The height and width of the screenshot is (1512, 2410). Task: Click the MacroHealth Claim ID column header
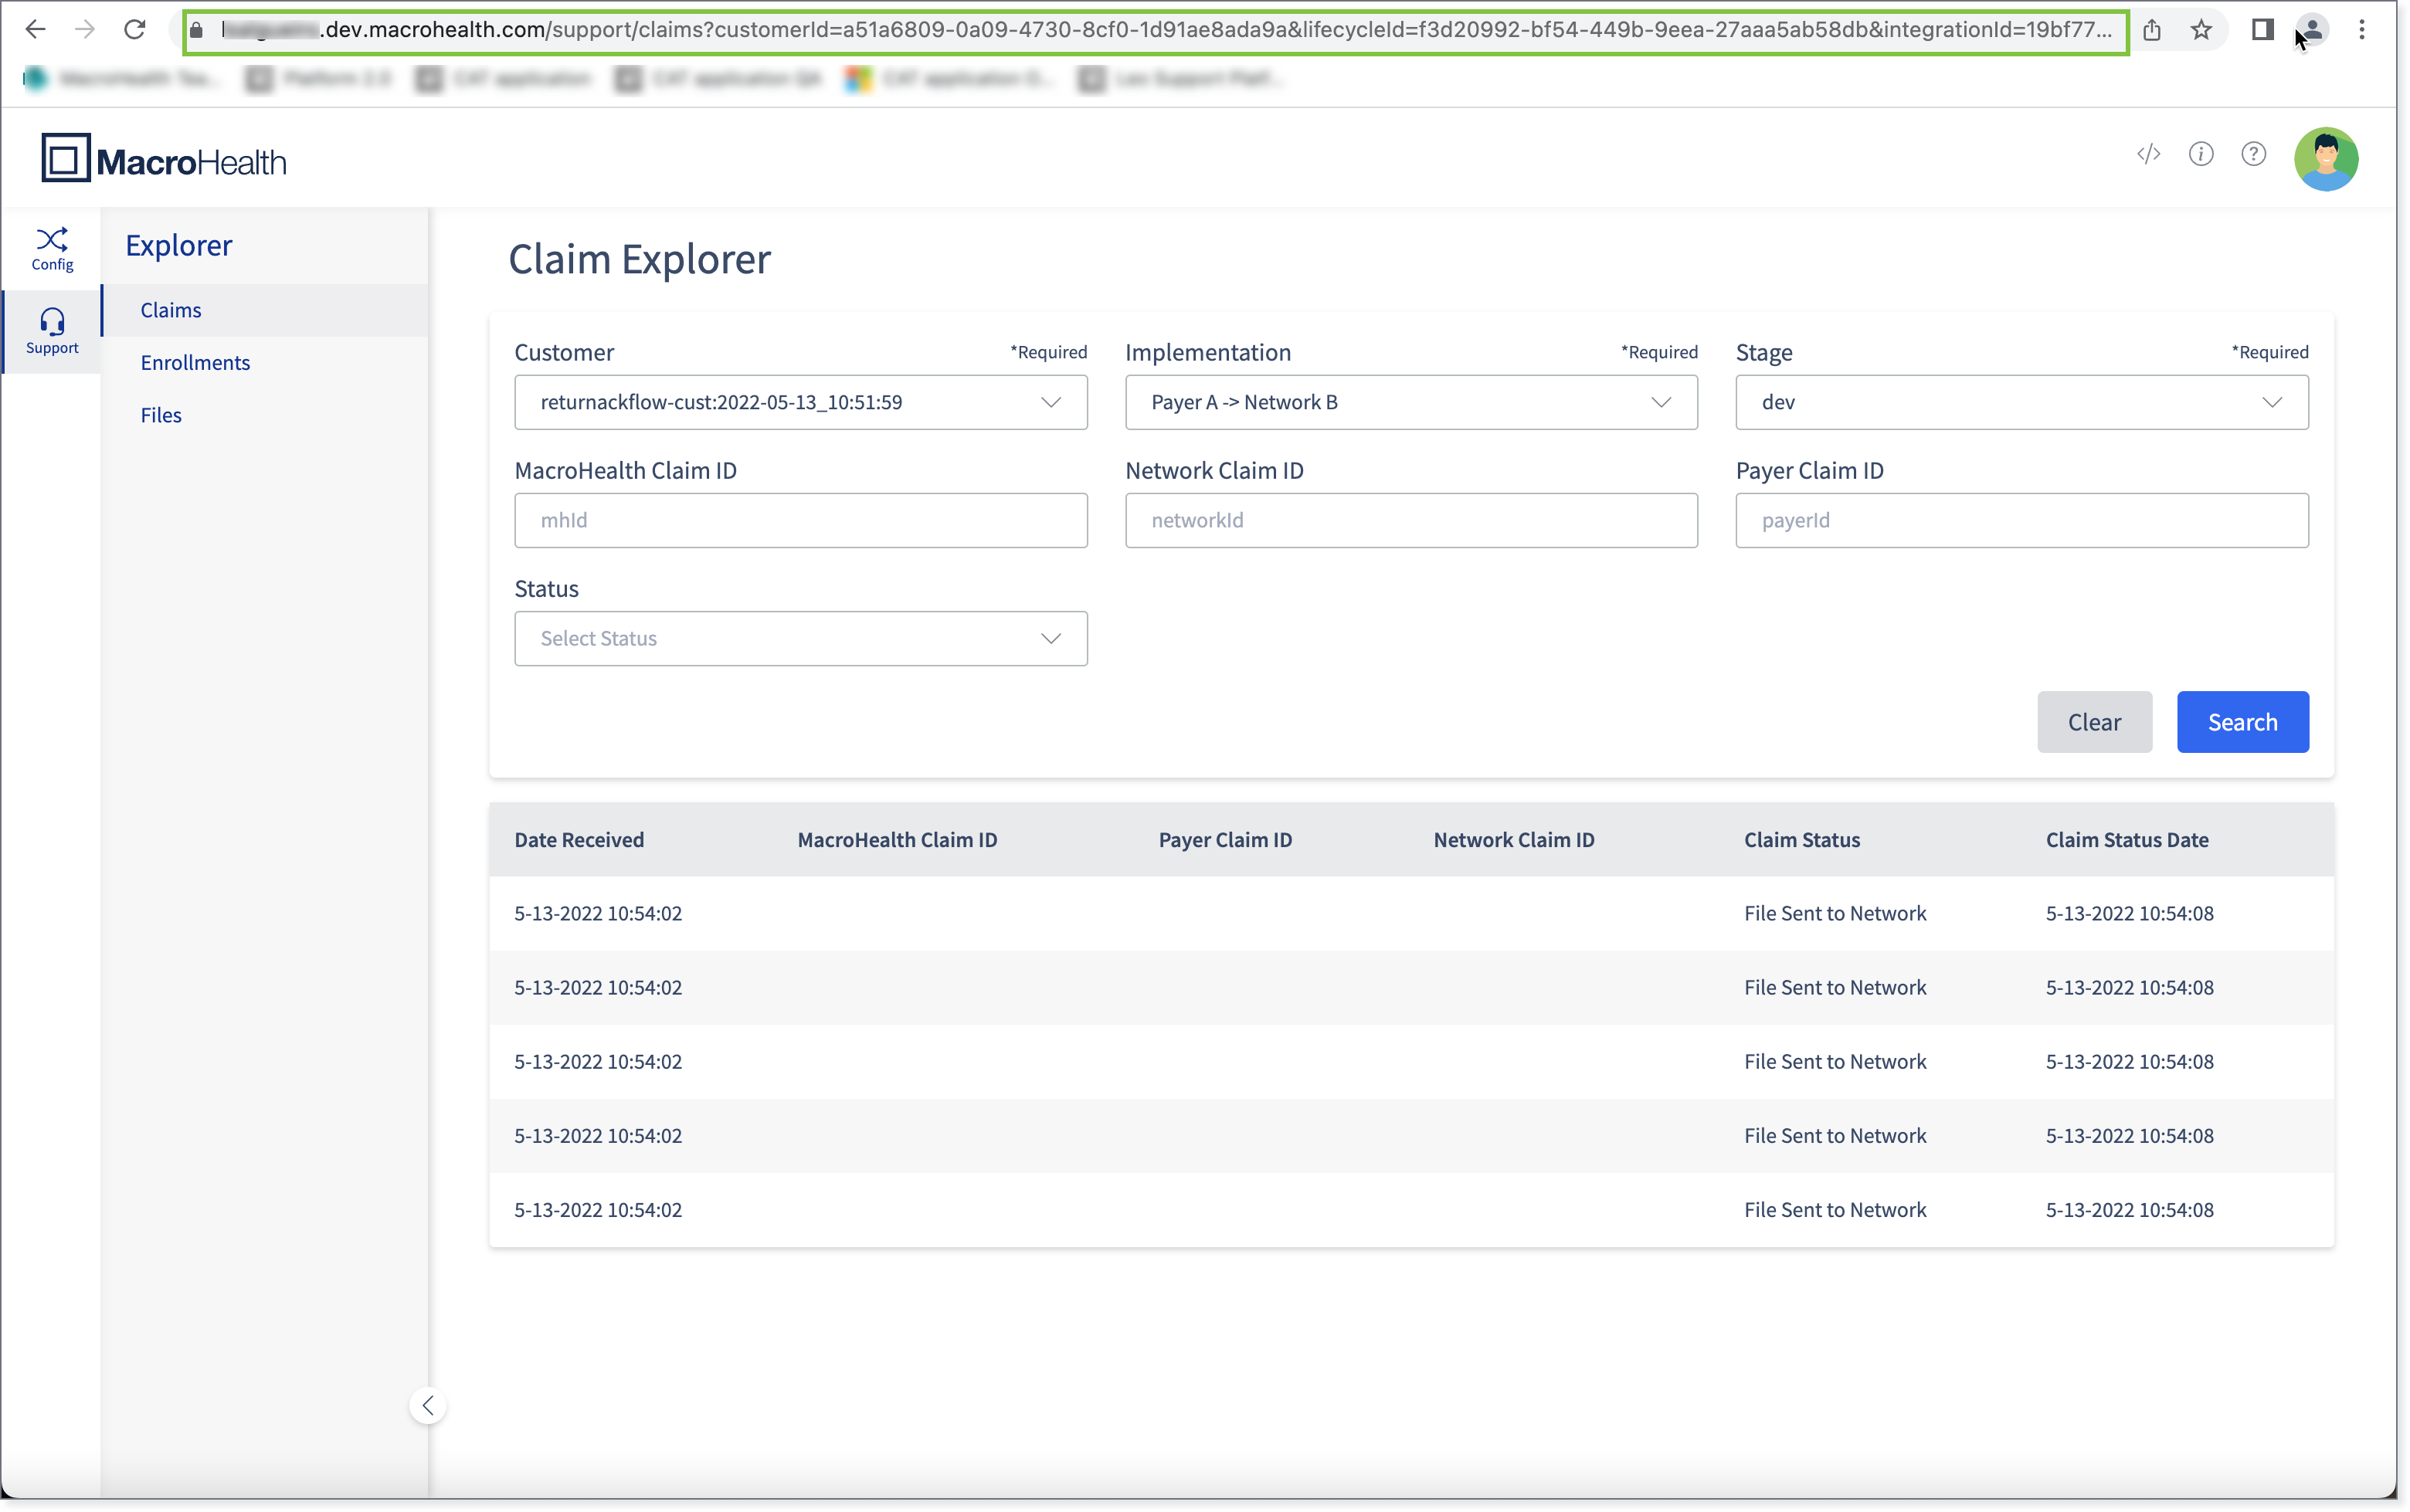coord(897,840)
